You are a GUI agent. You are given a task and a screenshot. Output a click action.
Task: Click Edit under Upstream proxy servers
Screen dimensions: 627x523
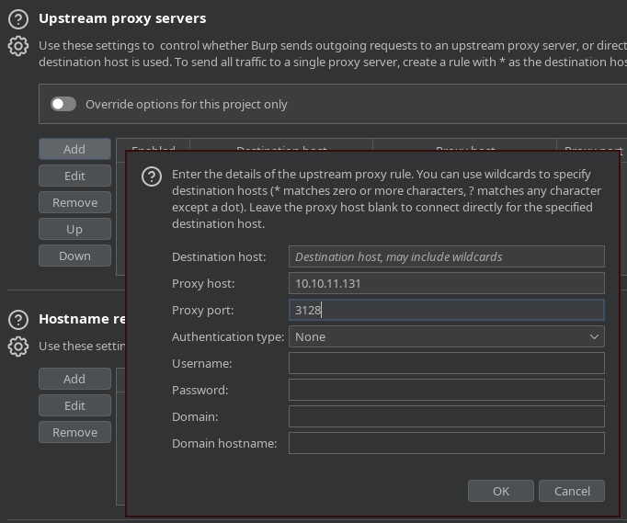74,176
